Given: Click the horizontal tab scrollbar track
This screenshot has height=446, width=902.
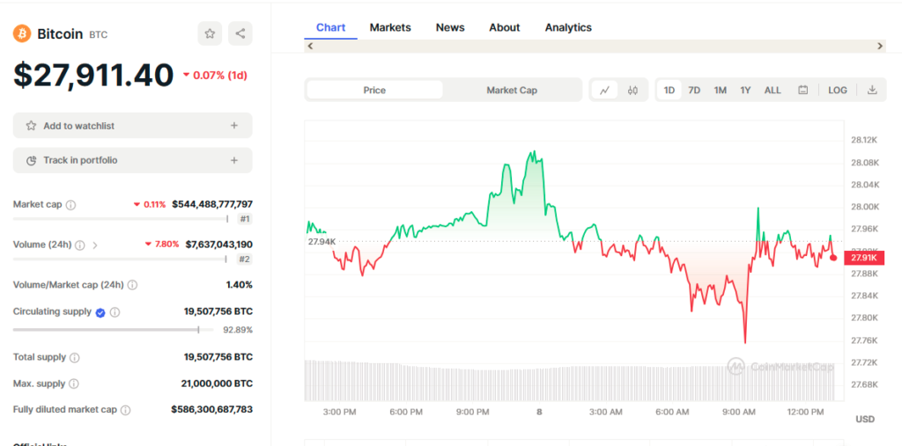Looking at the screenshot, I should (595, 47).
